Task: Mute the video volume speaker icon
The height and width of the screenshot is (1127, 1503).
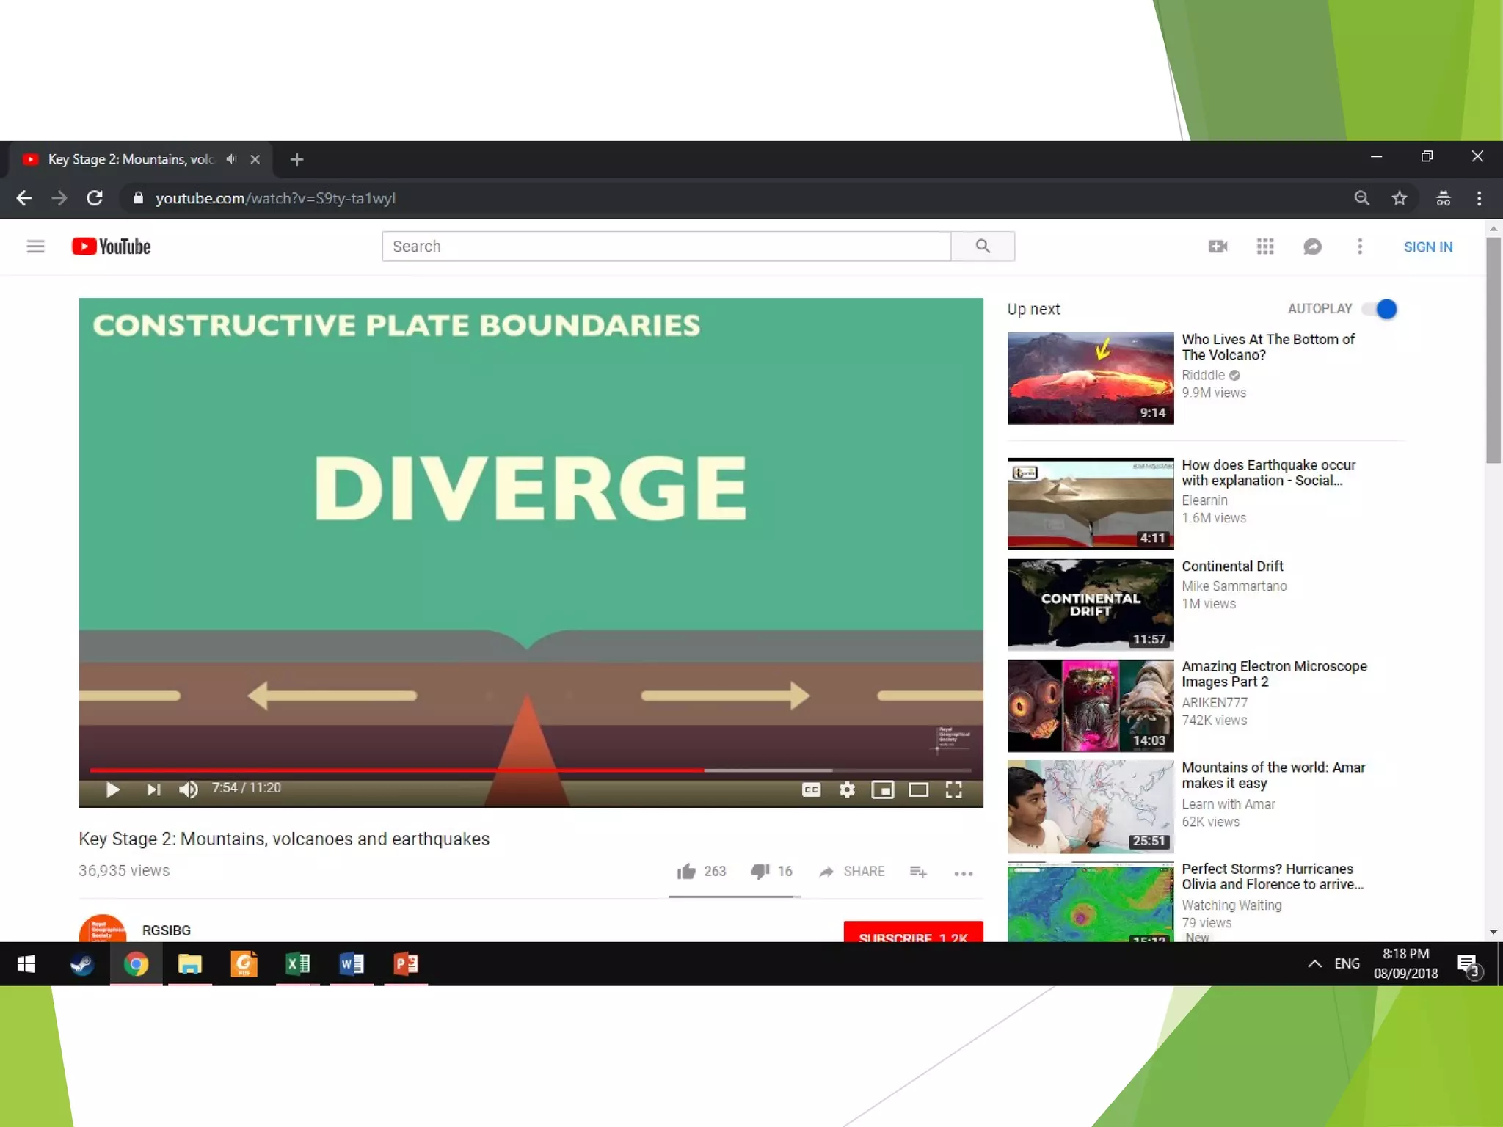Action: 188,789
